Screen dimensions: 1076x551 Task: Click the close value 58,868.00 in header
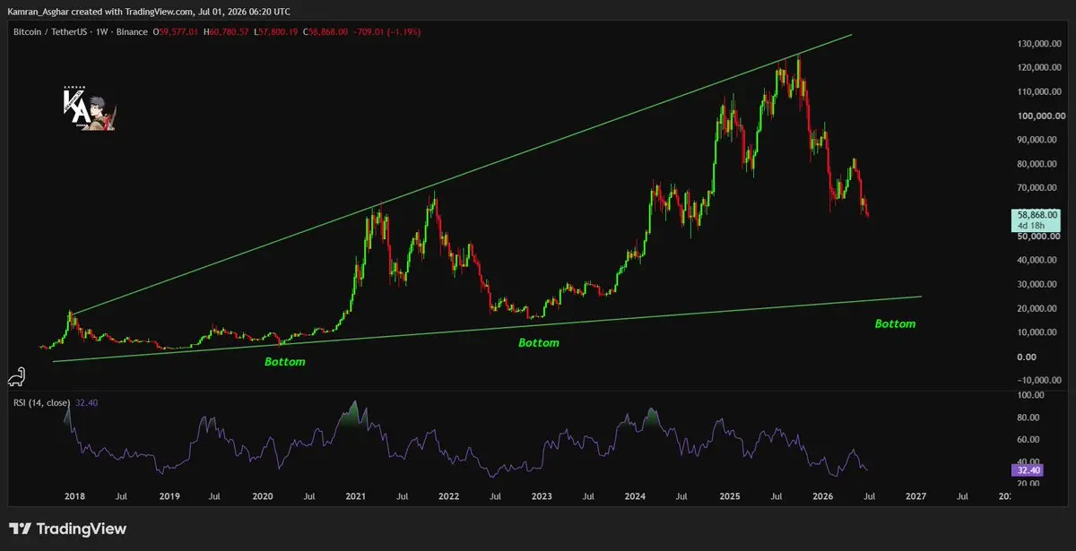click(328, 31)
